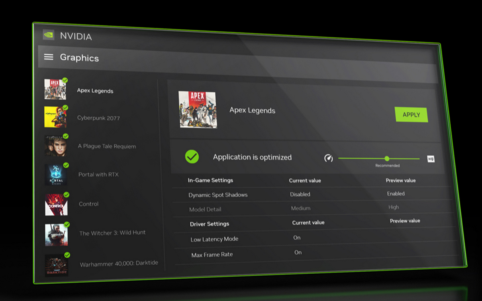Click the Disabled current value for Dynamic Spot Shadows
The height and width of the screenshot is (301, 482).
click(300, 194)
